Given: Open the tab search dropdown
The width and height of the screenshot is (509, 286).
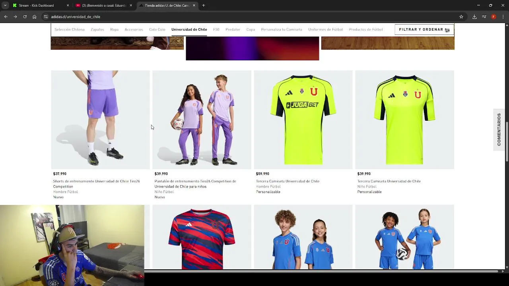Looking at the screenshot, I should coord(5,5).
